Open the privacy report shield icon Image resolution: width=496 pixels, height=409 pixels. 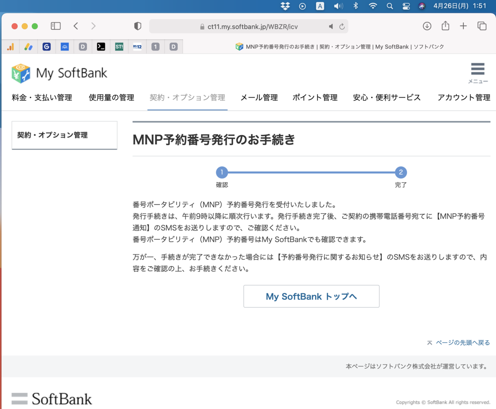(138, 26)
